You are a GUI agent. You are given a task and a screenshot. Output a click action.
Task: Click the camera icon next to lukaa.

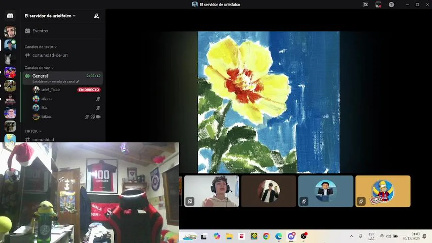tap(98, 117)
